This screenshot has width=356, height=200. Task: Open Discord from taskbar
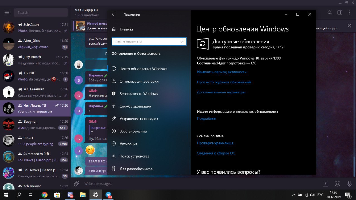point(70,195)
